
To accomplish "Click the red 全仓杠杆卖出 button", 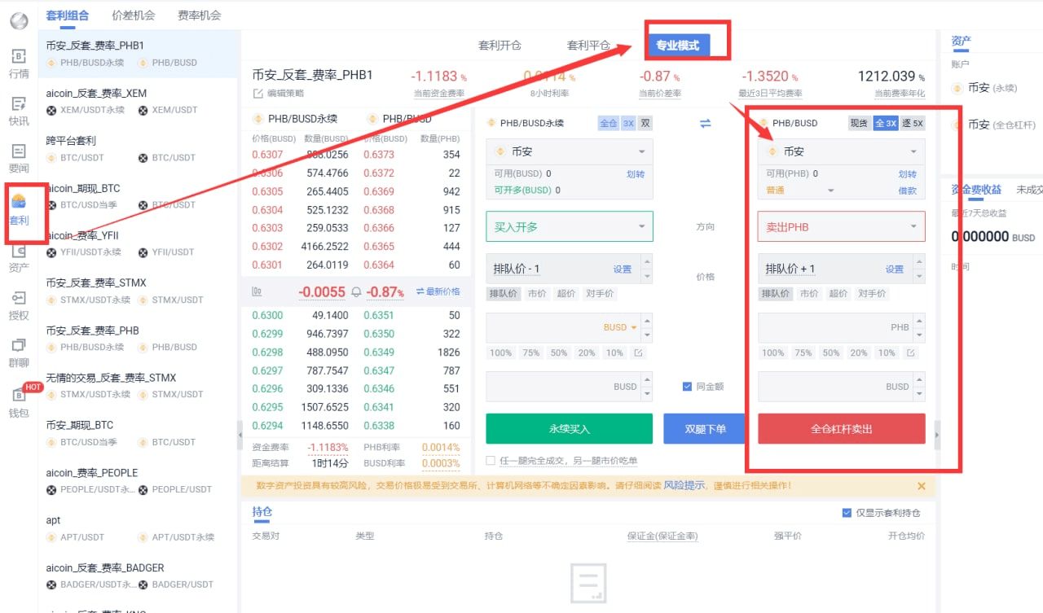I will pyautogui.click(x=842, y=429).
